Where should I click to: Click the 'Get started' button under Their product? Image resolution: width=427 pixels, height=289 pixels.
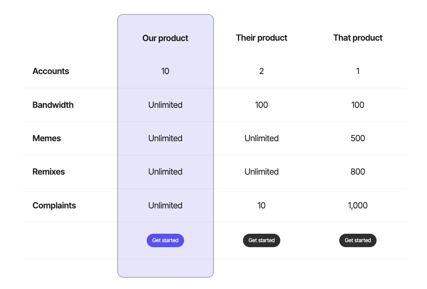point(261,240)
